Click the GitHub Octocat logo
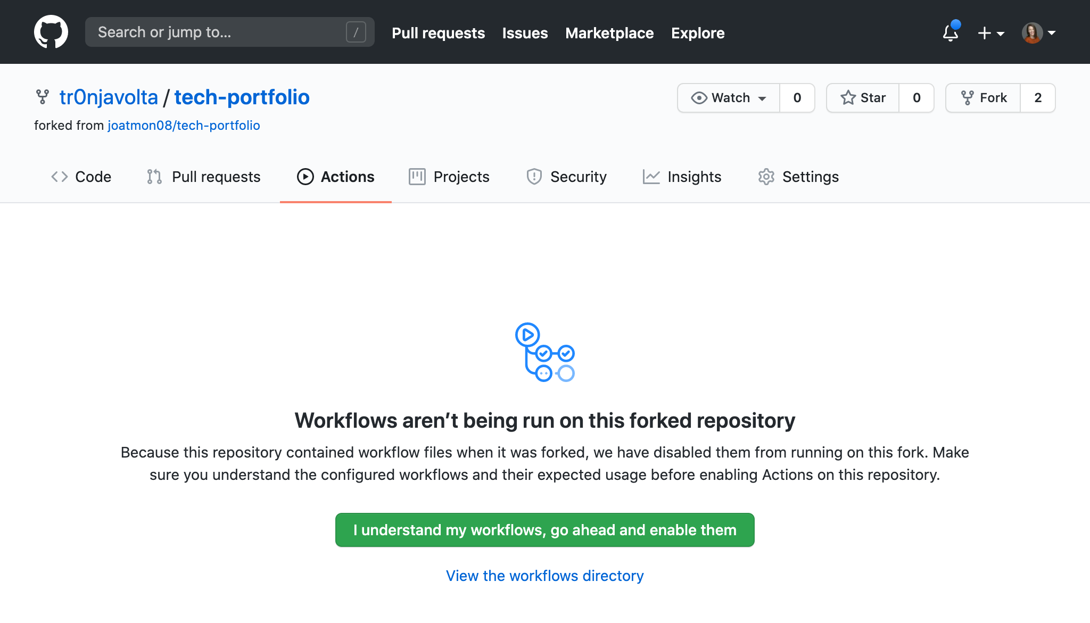The height and width of the screenshot is (623, 1090). coord(51,32)
